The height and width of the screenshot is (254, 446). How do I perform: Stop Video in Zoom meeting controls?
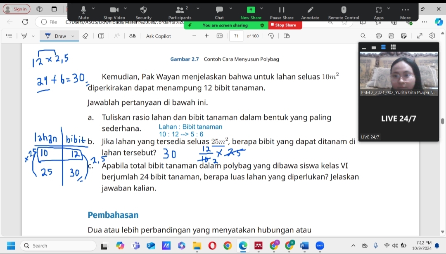point(114,12)
